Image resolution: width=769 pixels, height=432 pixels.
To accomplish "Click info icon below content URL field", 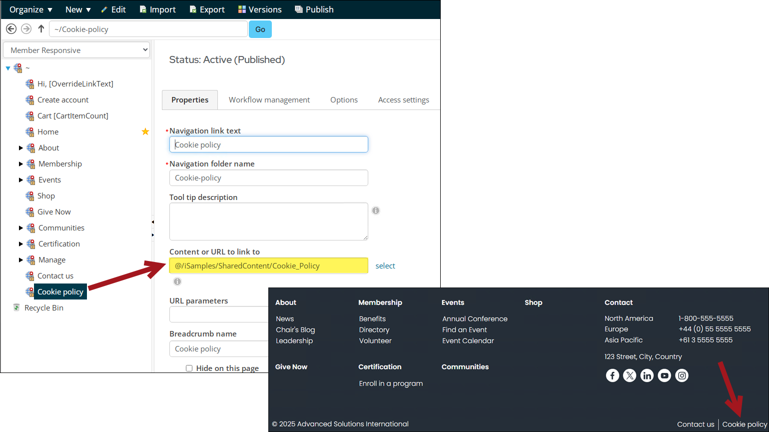I will click(x=177, y=281).
